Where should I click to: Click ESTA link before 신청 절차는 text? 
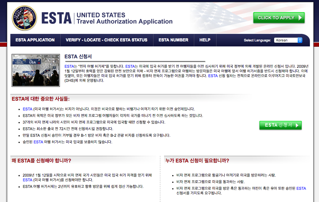[x=213, y=76]
